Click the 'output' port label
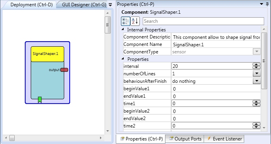 [54, 70]
